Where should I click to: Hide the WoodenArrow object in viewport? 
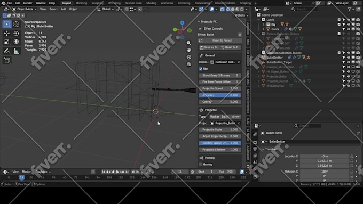point(349,86)
